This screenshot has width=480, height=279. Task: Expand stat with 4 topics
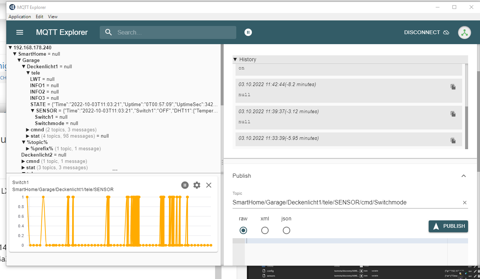(28, 136)
